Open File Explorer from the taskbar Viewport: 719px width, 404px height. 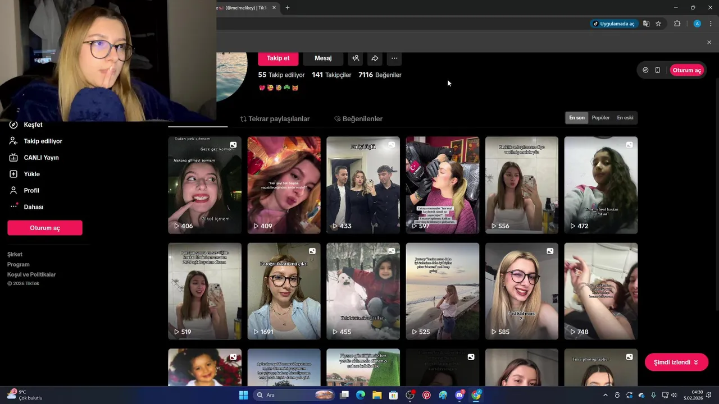point(377,395)
